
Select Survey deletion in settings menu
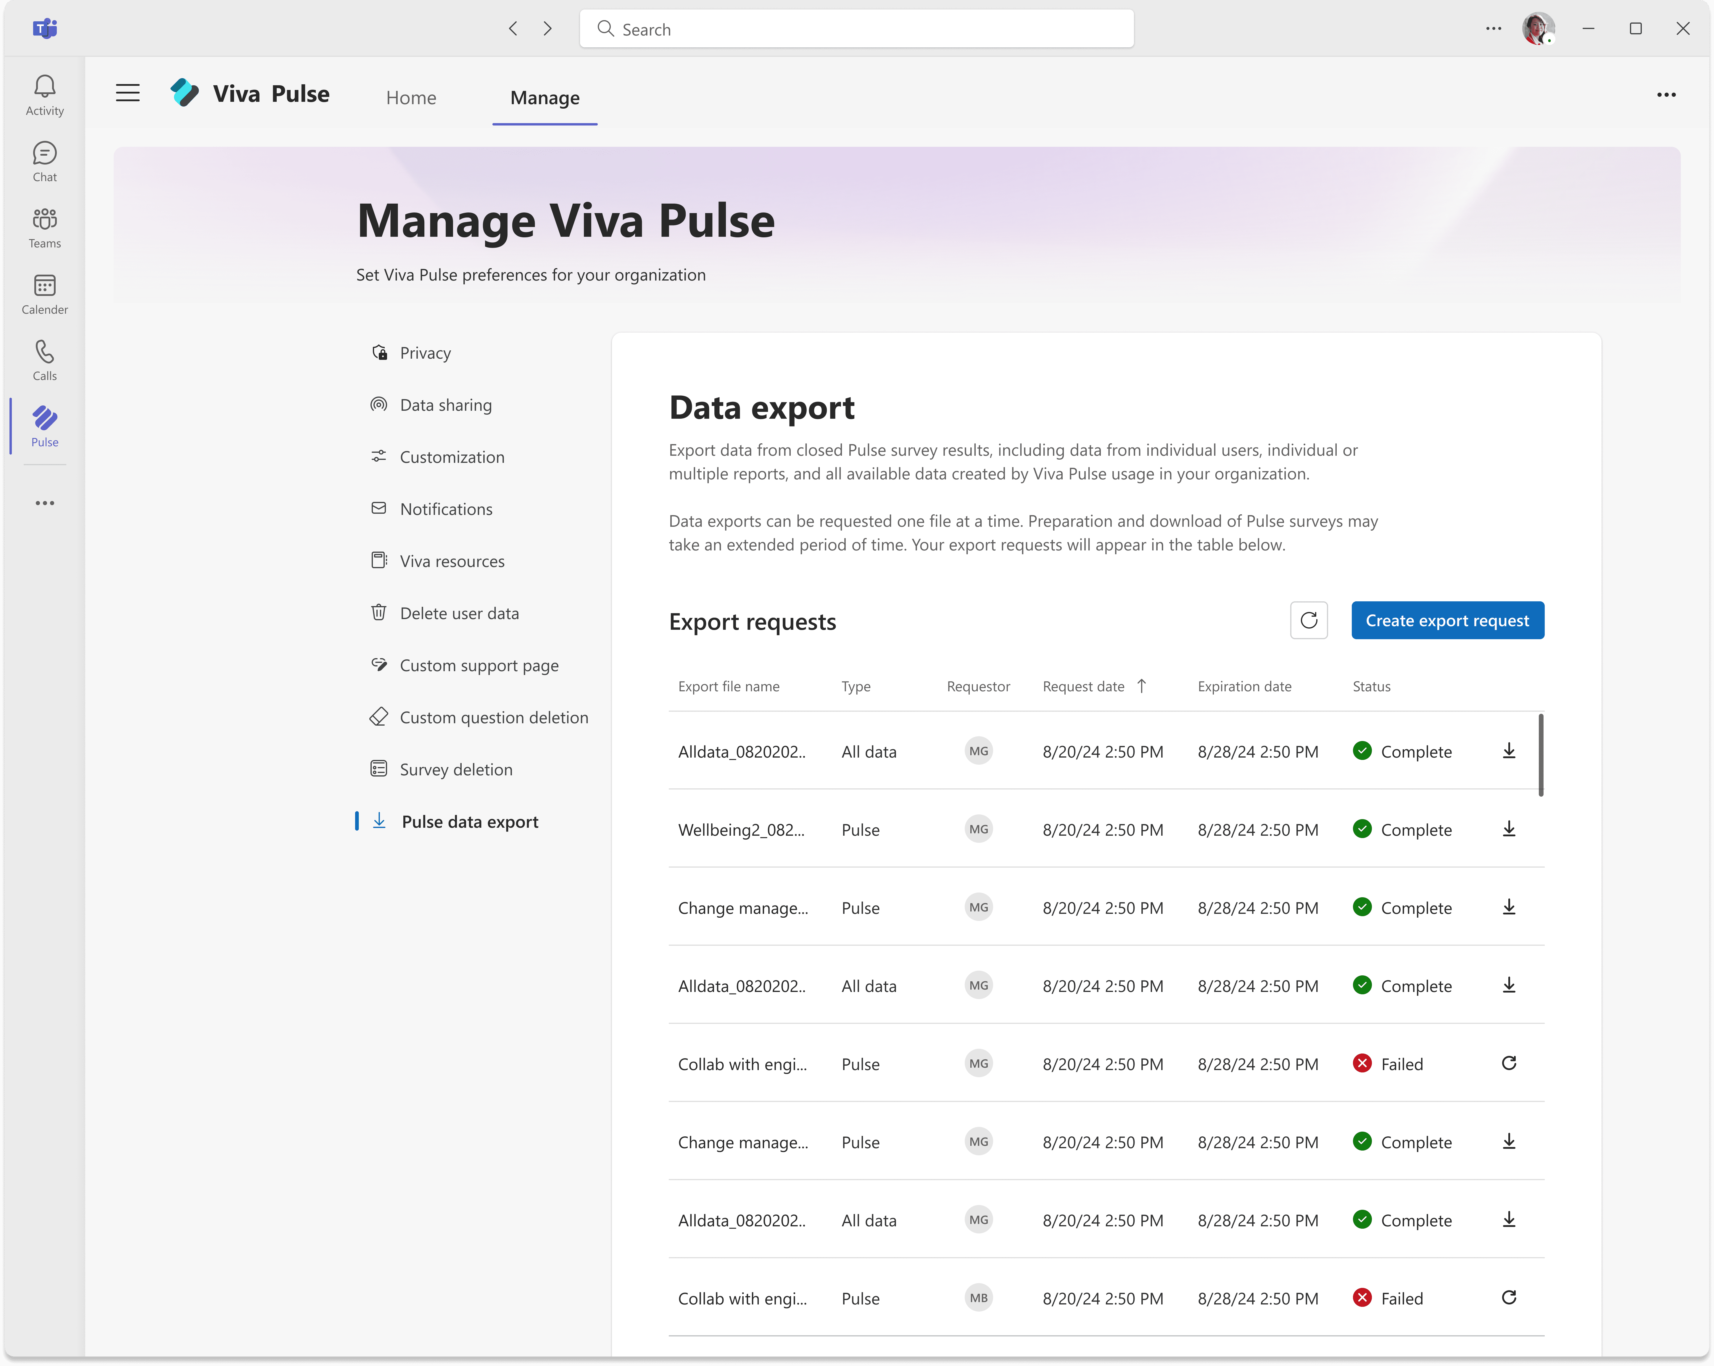455,769
